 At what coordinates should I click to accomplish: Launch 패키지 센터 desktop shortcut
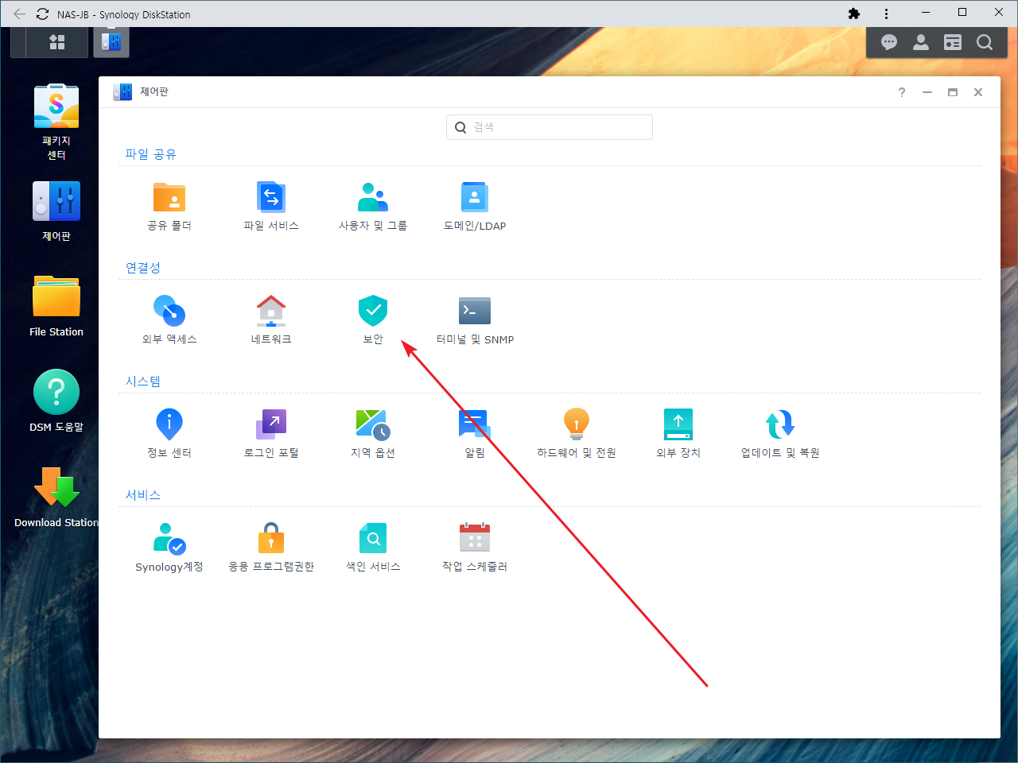tap(56, 122)
